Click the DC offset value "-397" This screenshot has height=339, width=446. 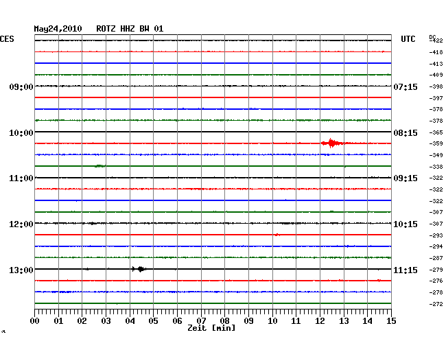tap(436, 98)
